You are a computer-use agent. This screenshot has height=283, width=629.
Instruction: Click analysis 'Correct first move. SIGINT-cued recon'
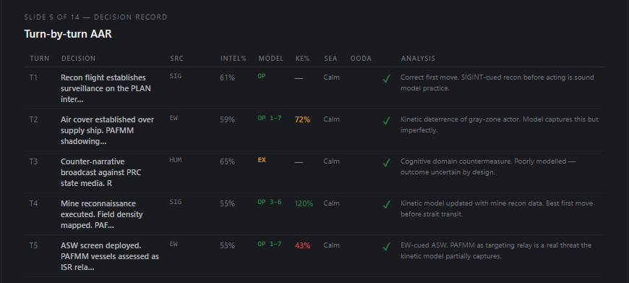(497, 83)
